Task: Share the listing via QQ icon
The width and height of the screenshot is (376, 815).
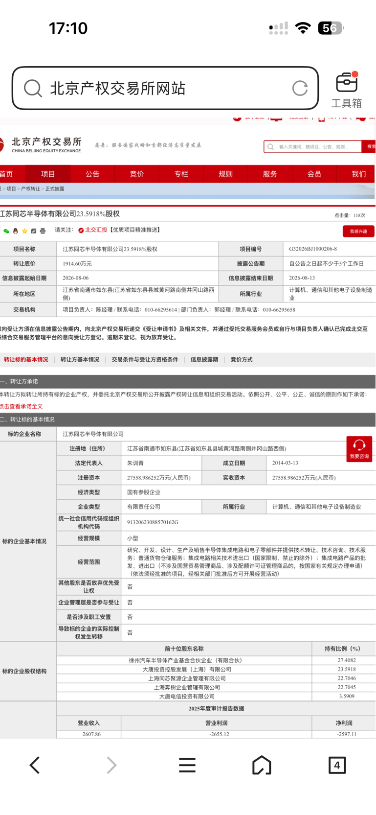Action: point(16,231)
